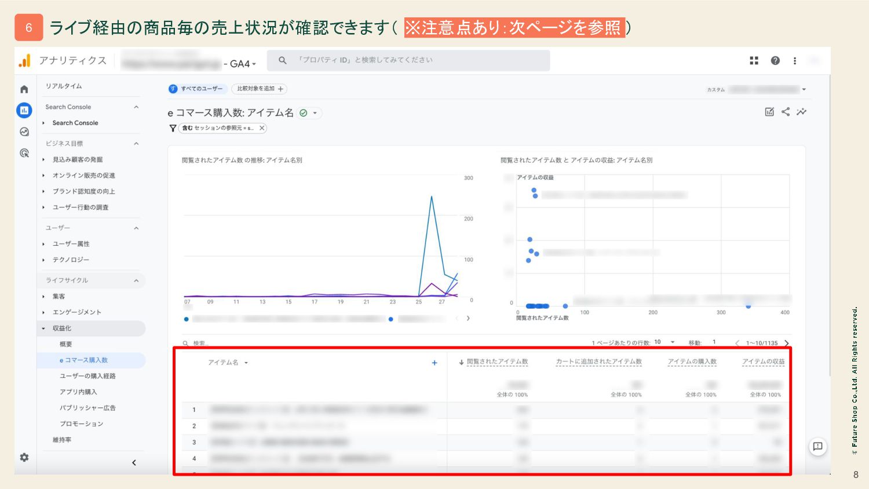Open the Insights sparkline icon
The height and width of the screenshot is (489, 869).
(801, 112)
